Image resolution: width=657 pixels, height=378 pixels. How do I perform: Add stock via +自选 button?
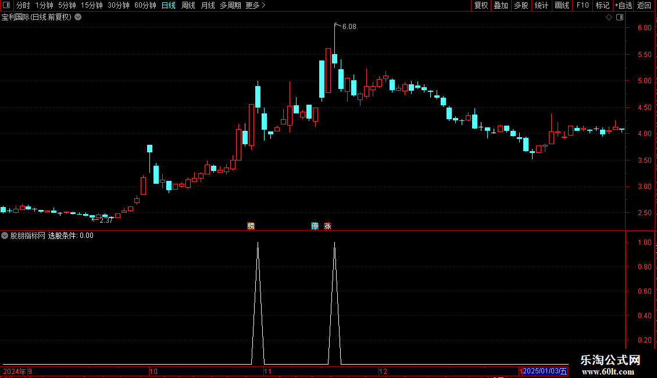point(623,5)
